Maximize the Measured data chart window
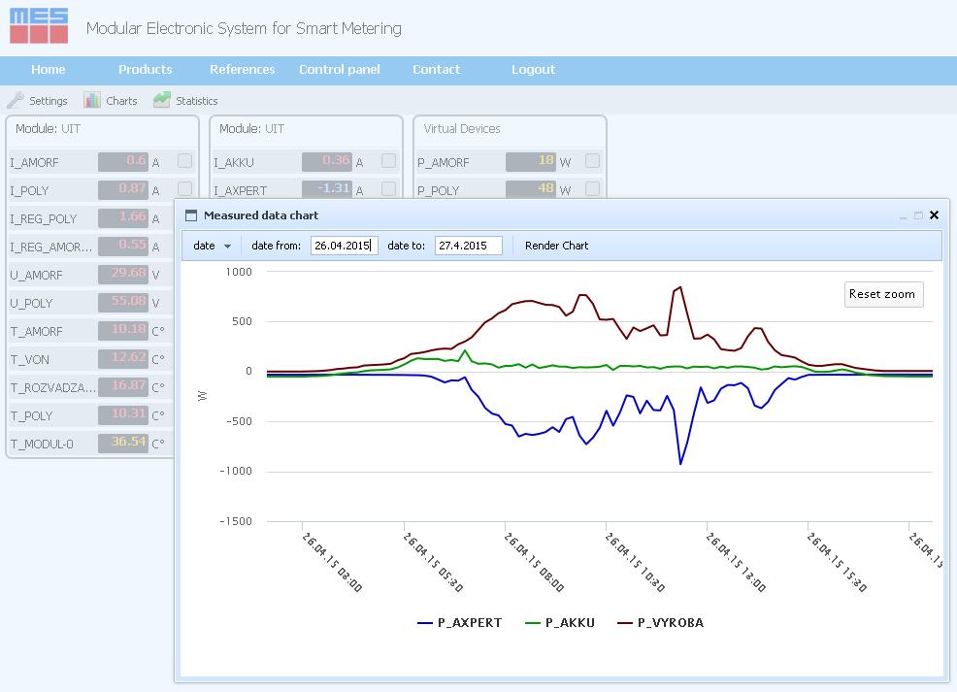The height and width of the screenshot is (692, 957). point(918,215)
